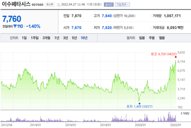Click the current price 7,760
Image resolution: width=191 pixels, height=128 pixels.
pos(12,19)
